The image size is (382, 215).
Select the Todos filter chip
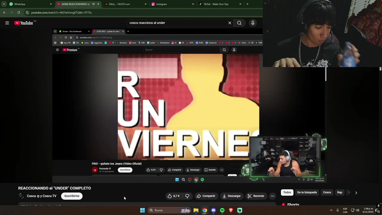(x=287, y=192)
